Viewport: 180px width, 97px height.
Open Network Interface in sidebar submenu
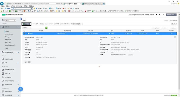10,45
